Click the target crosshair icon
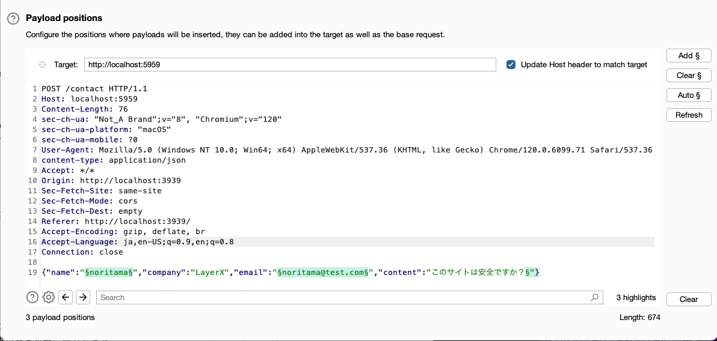The image size is (717, 341). (x=43, y=65)
